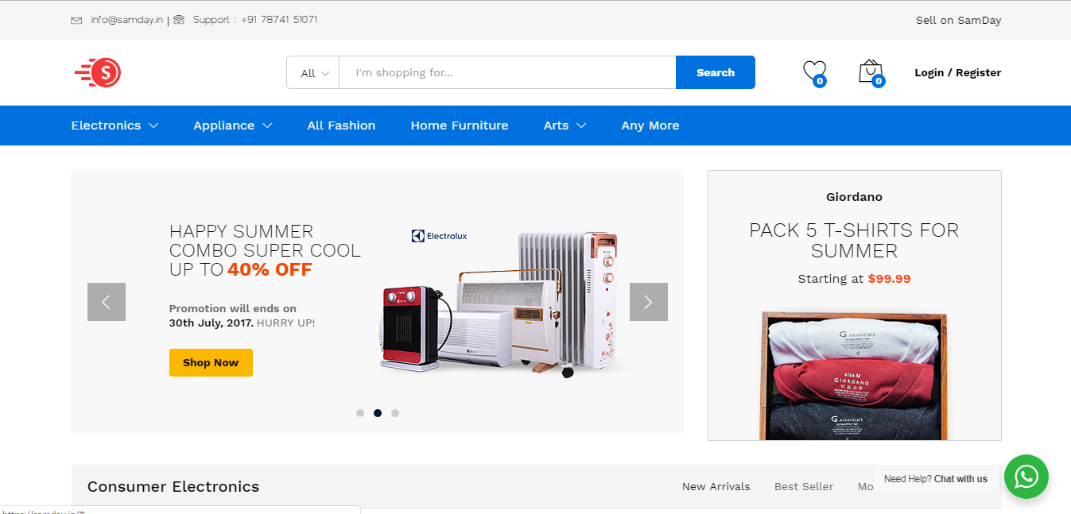Click info@samday.in email link
This screenshot has width=1071, height=514.
[x=127, y=20]
